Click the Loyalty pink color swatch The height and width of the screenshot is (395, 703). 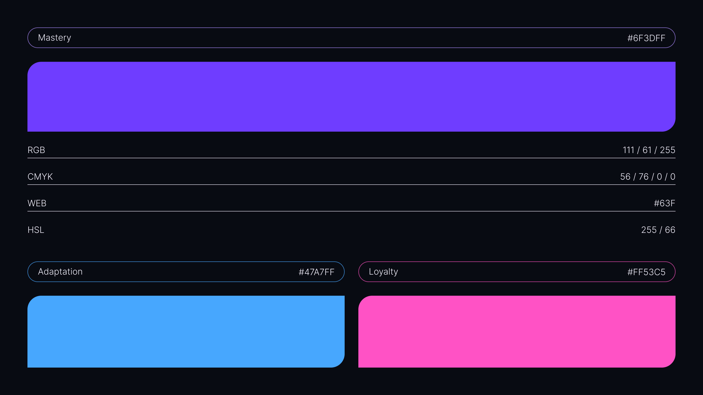(517, 331)
